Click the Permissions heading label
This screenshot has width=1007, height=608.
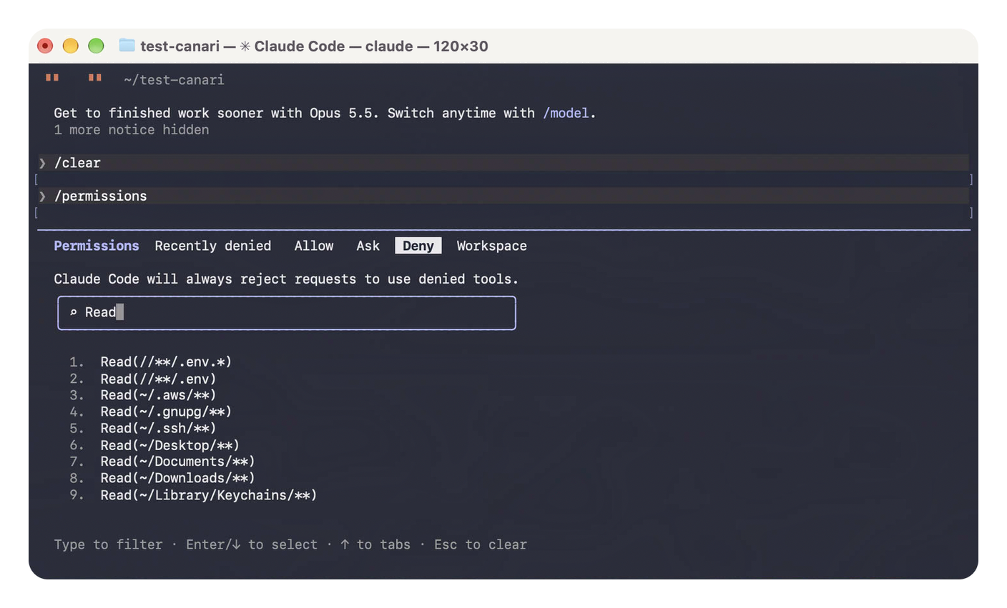(x=97, y=246)
